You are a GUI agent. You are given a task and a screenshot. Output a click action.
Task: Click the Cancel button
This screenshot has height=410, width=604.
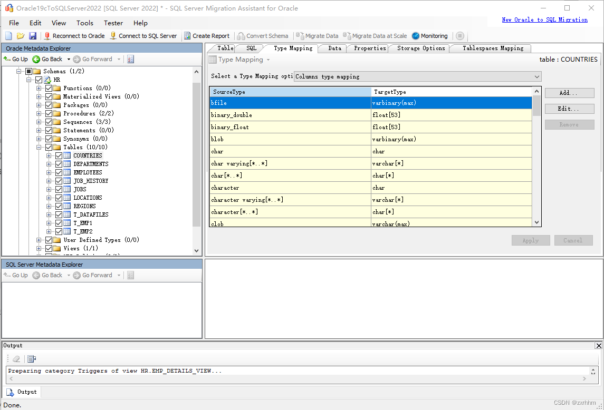(573, 240)
